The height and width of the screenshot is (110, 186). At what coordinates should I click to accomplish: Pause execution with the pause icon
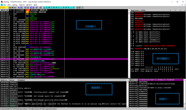21,7
